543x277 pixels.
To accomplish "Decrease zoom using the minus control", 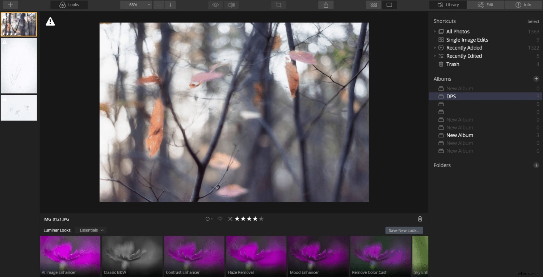I will tap(159, 5).
